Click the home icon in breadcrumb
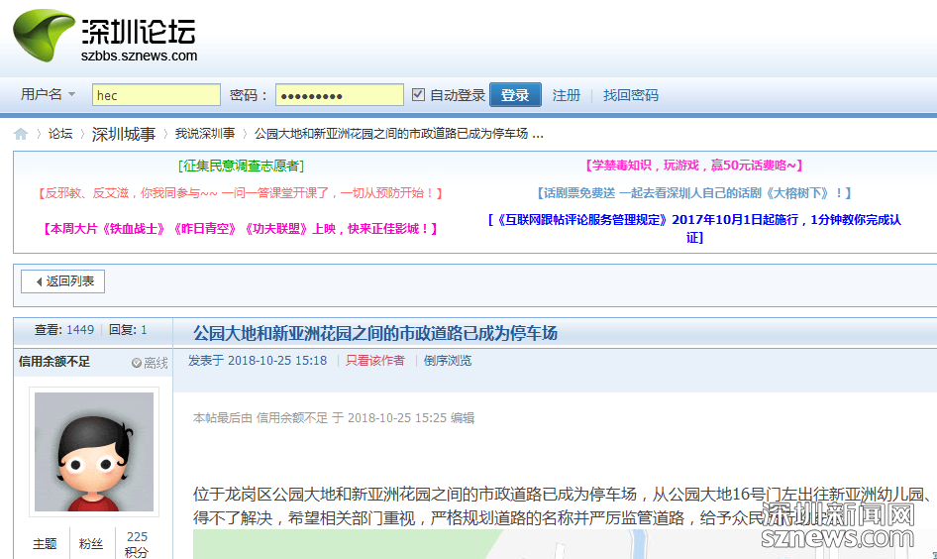Image resolution: width=937 pixels, height=559 pixels. (x=21, y=134)
